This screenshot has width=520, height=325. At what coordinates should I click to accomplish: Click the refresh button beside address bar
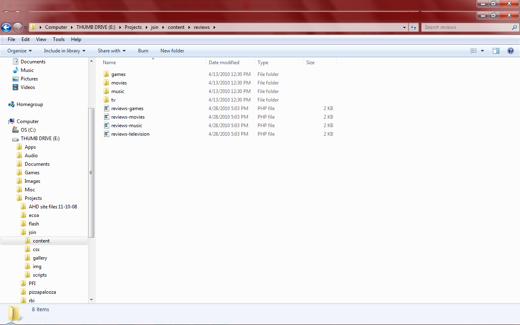pos(414,27)
